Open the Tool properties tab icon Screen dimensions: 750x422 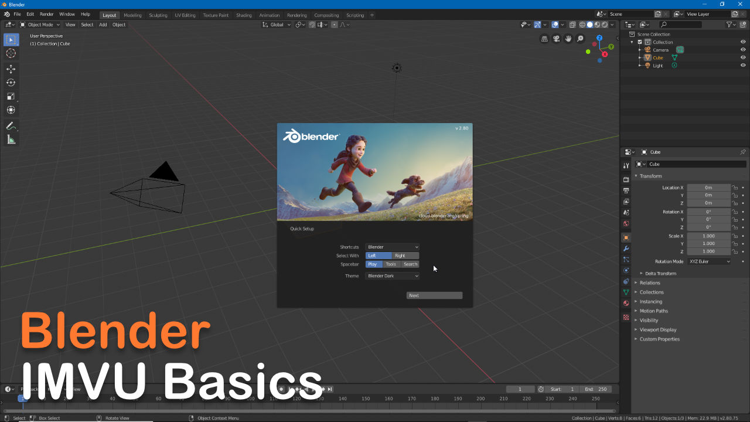click(626, 166)
